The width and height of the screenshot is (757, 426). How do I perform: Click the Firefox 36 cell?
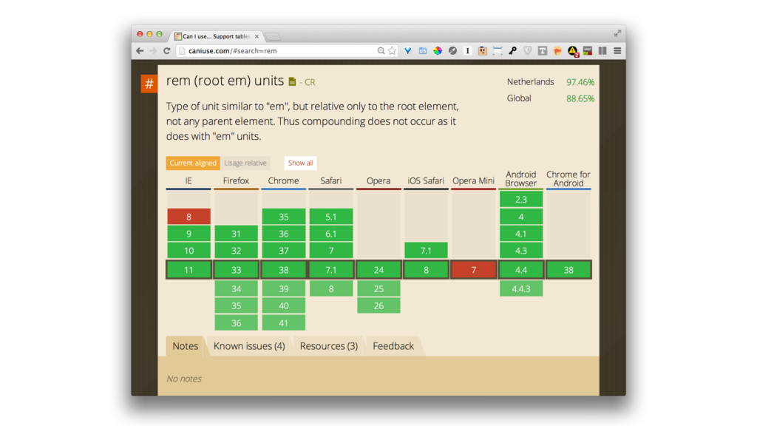point(236,323)
